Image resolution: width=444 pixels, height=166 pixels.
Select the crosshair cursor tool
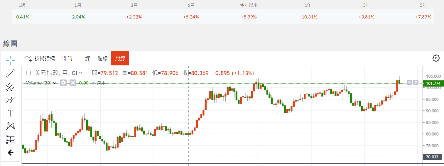click(11, 61)
